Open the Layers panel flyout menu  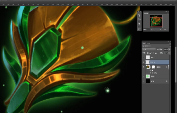click(x=170, y=44)
